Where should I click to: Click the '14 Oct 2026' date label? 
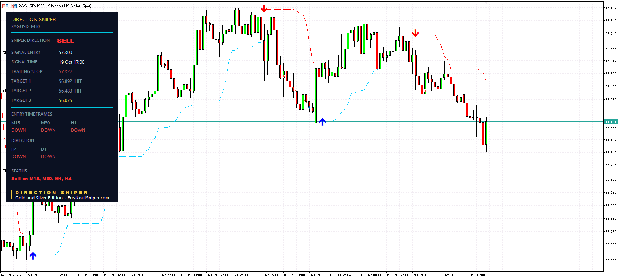pos(10,275)
